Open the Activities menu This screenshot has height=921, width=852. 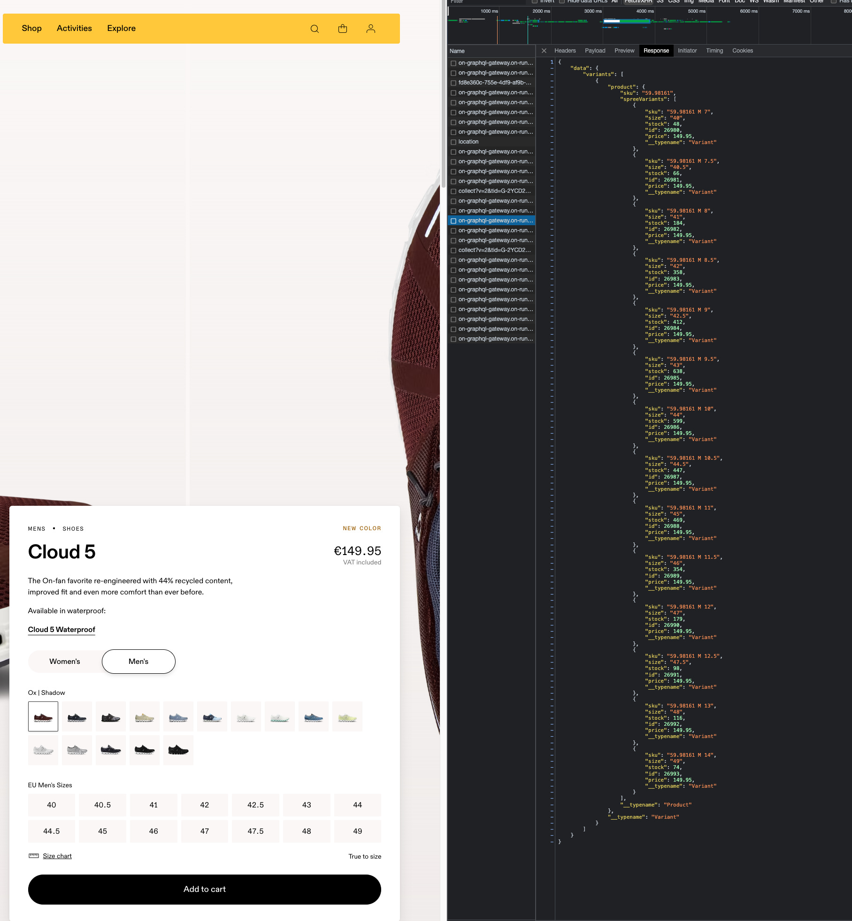74,28
